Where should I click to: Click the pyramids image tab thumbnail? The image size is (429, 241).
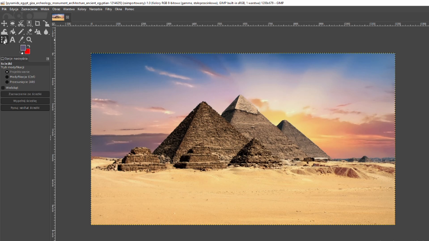click(x=58, y=17)
